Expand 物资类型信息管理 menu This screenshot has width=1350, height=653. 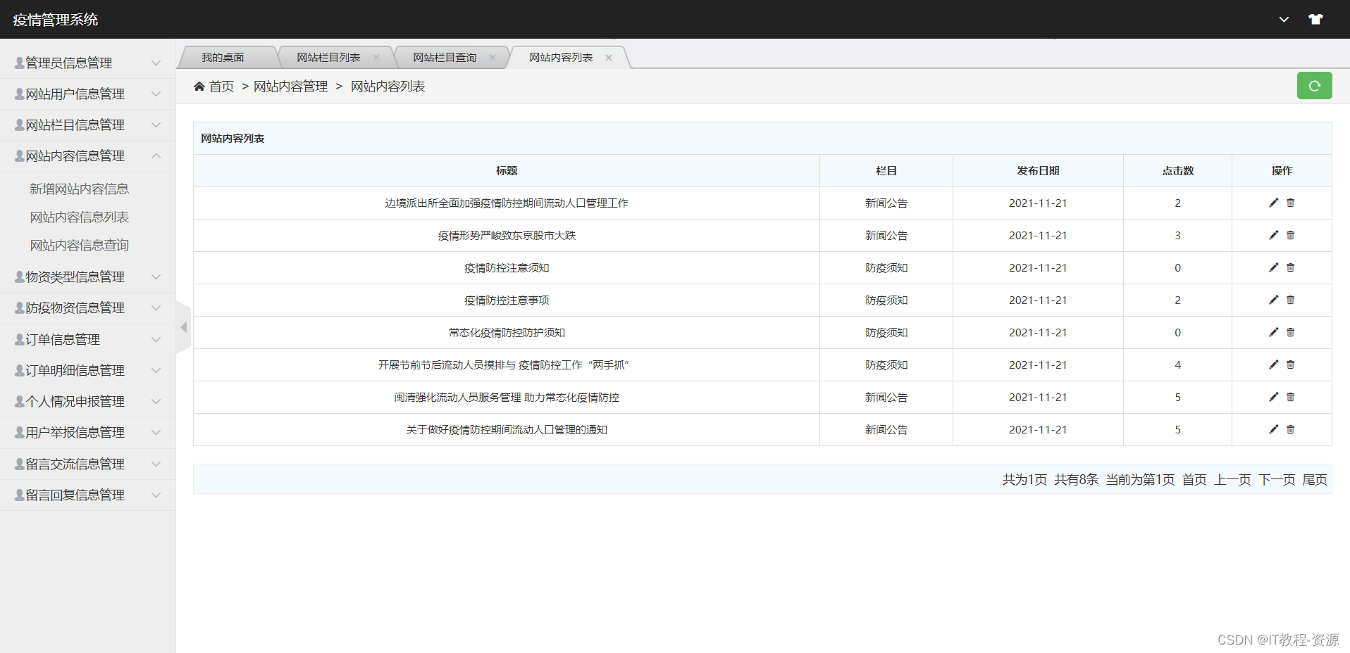(87, 277)
